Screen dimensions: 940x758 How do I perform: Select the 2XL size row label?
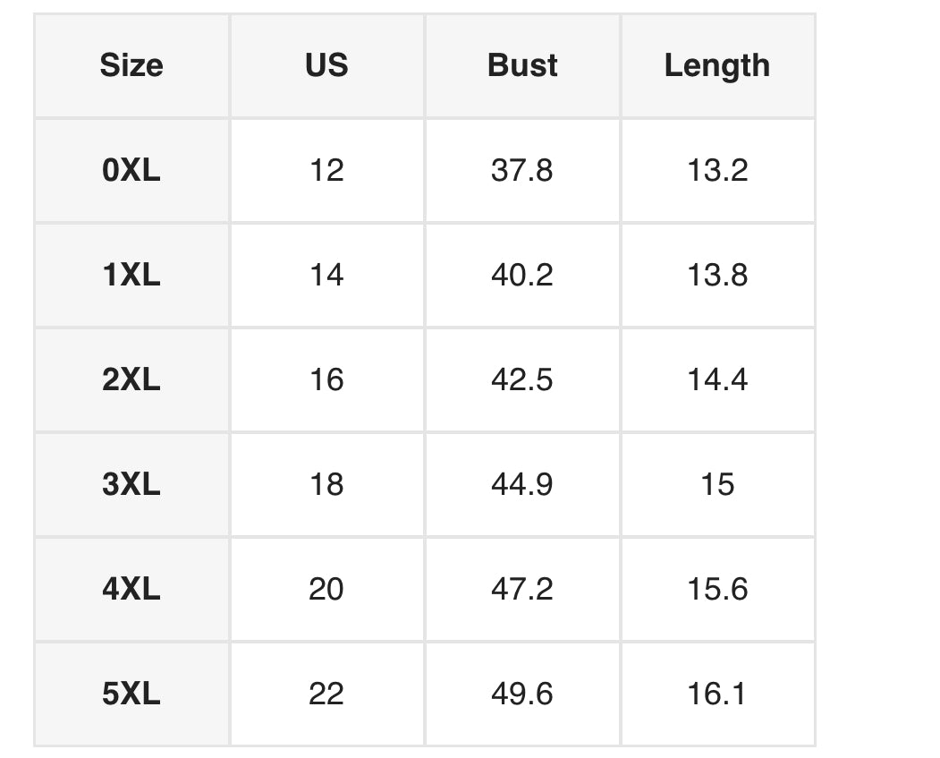[131, 379]
